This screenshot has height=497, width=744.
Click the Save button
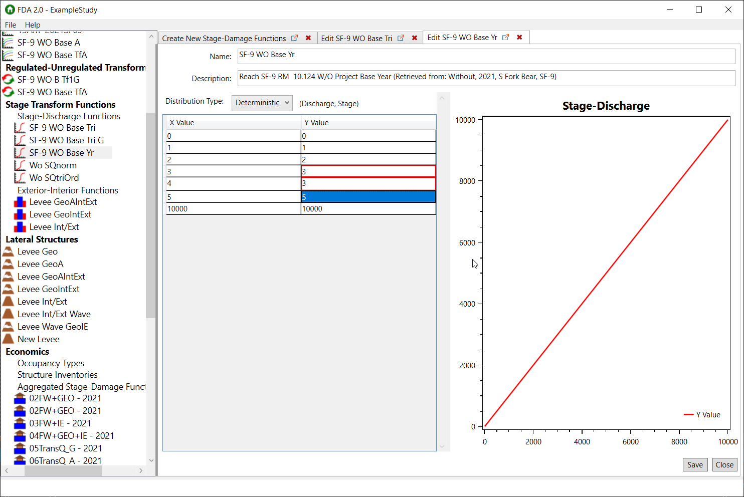pos(695,464)
